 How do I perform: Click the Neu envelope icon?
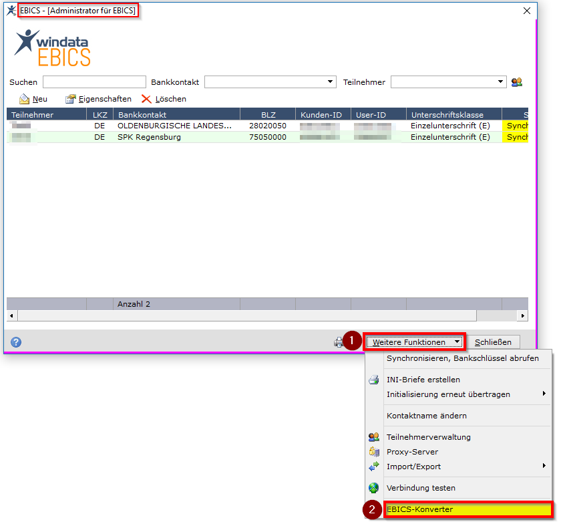(x=24, y=99)
